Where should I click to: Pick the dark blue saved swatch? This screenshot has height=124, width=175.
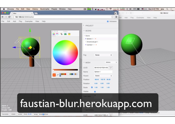click(x=72, y=74)
